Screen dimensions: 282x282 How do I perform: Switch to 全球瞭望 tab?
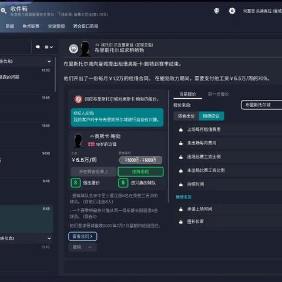coord(56,26)
